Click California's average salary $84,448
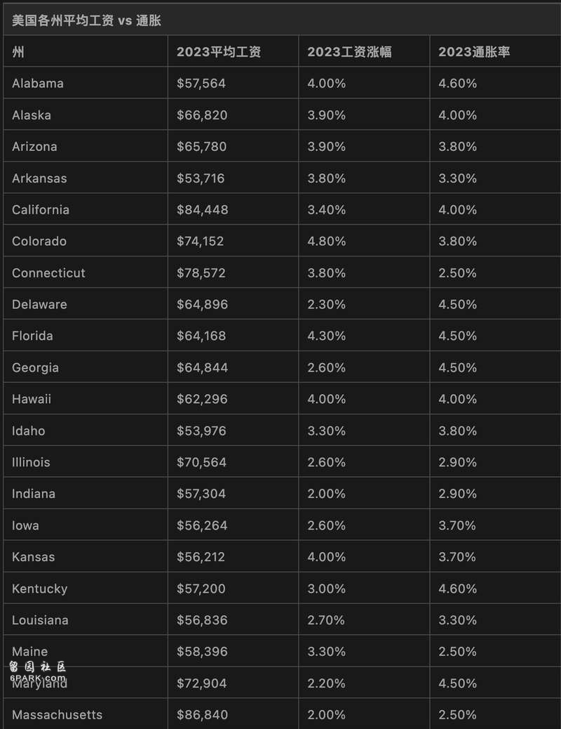The width and height of the screenshot is (561, 729). (x=202, y=210)
